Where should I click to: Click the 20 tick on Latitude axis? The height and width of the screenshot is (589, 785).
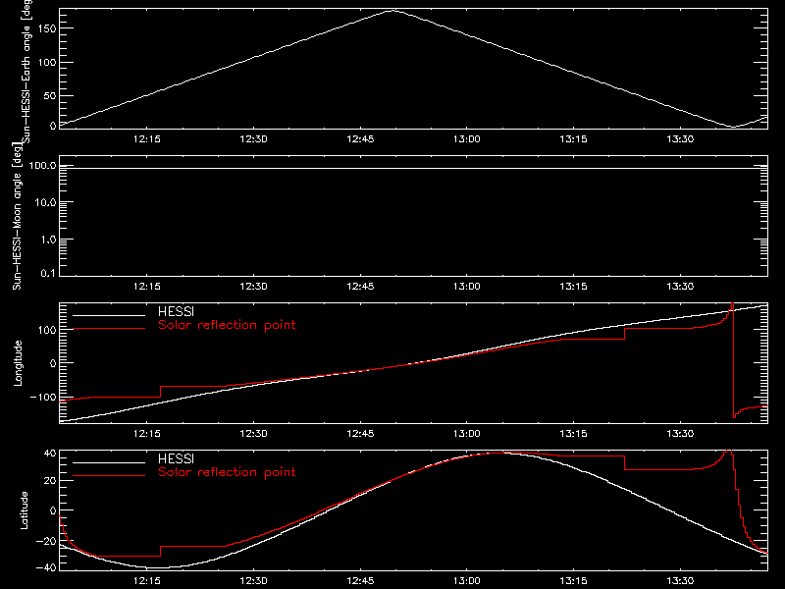(50, 481)
